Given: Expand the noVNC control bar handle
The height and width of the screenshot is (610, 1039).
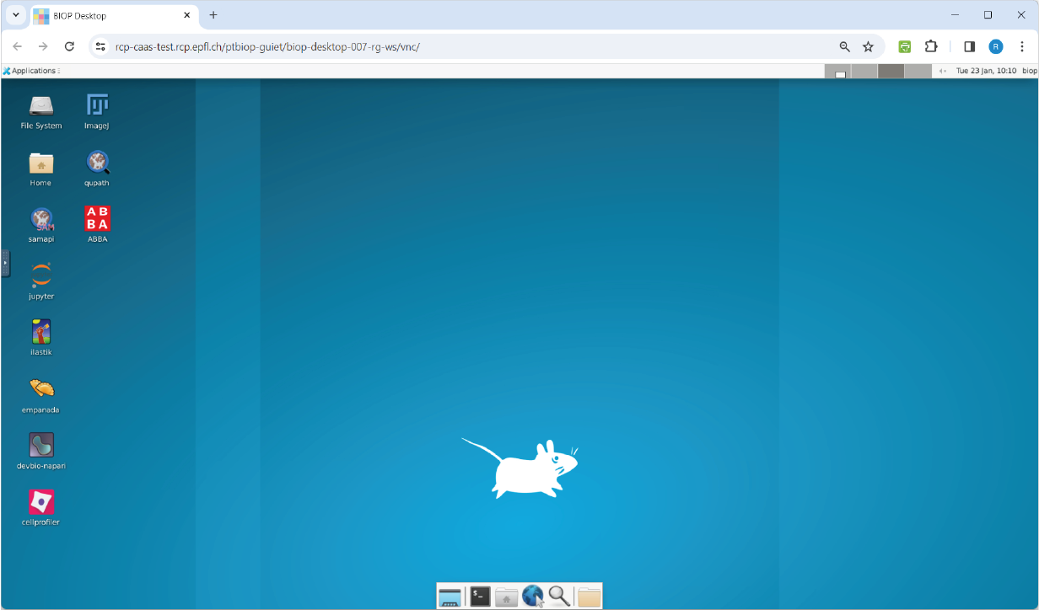Looking at the screenshot, I should 4,263.
